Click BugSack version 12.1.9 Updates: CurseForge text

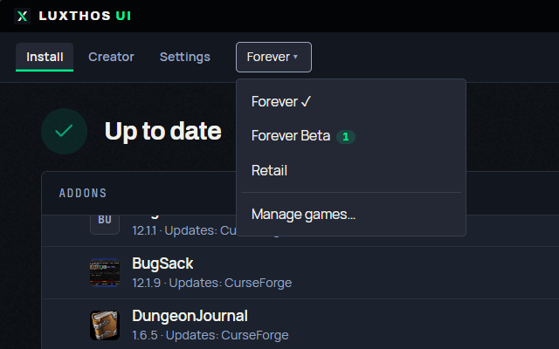(x=211, y=283)
